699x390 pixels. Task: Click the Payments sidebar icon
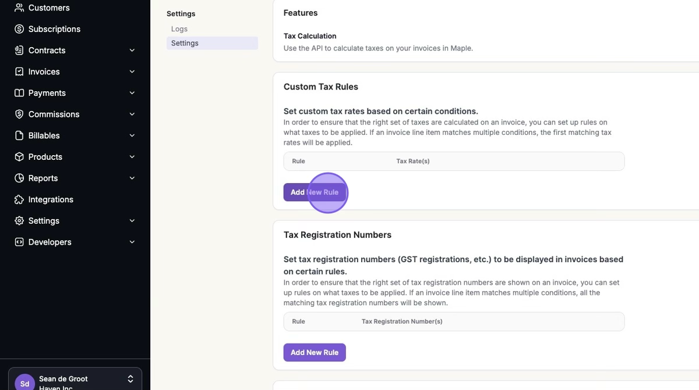19,93
